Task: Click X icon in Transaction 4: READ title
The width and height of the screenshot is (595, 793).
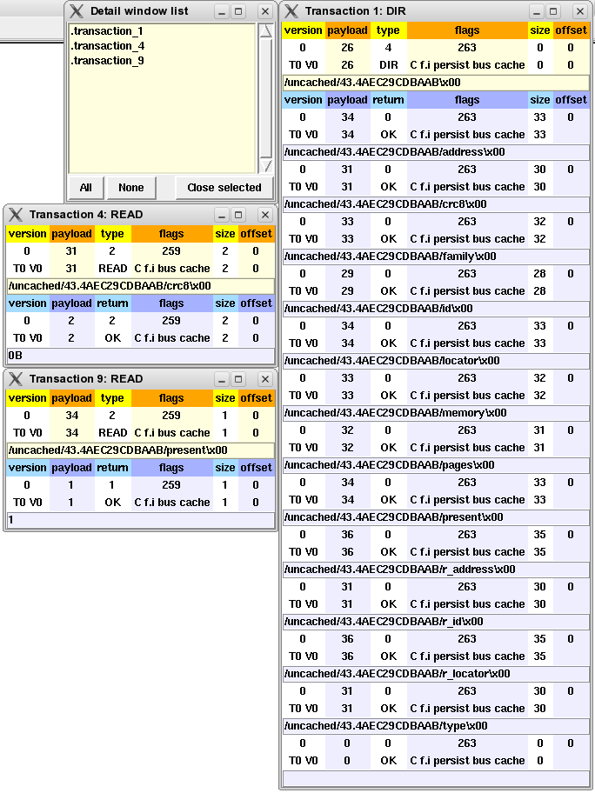Action: (16, 215)
